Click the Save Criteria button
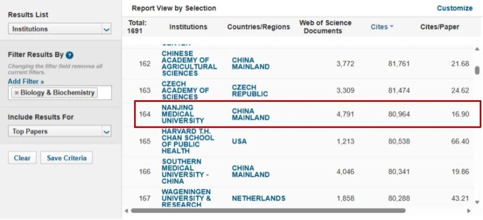The image size is (483, 220). click(x=67, y=158)
